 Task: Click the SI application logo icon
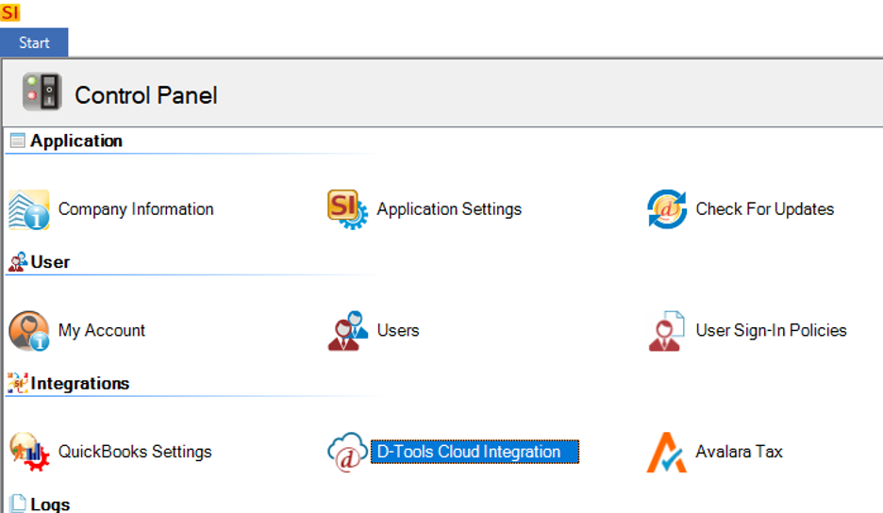[x=10, y=12]
